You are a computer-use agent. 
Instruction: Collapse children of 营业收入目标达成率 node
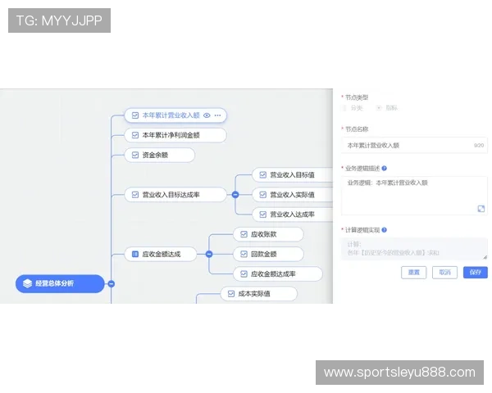point(235,195)
